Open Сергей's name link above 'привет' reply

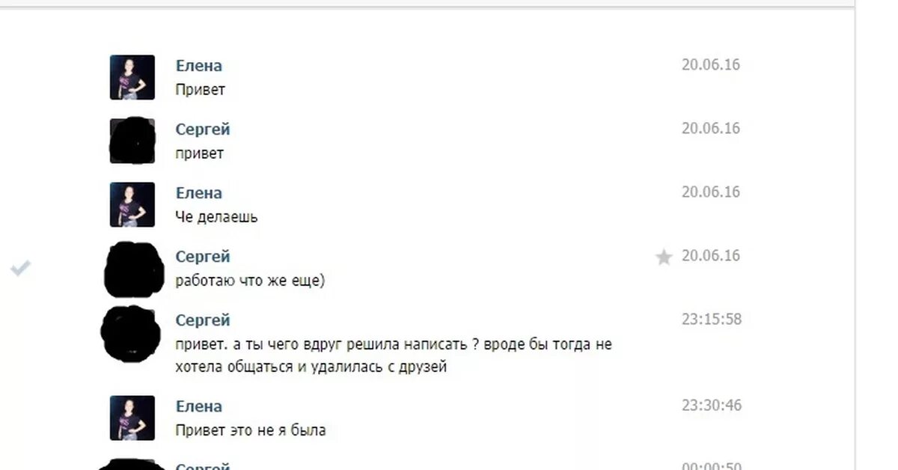click(x=203, y=129)
